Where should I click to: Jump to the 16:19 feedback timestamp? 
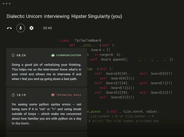pos(21,95)
